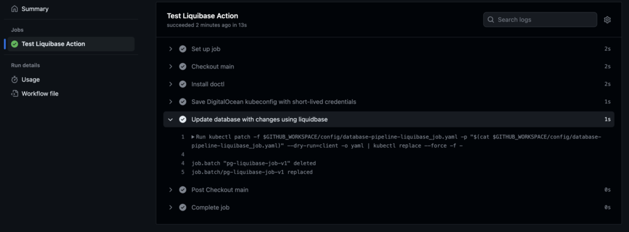The image size is (629, 232).
Task: Expand Save DigitalOcean kubeconfig step chevron
Action: [x=171, y=102]
